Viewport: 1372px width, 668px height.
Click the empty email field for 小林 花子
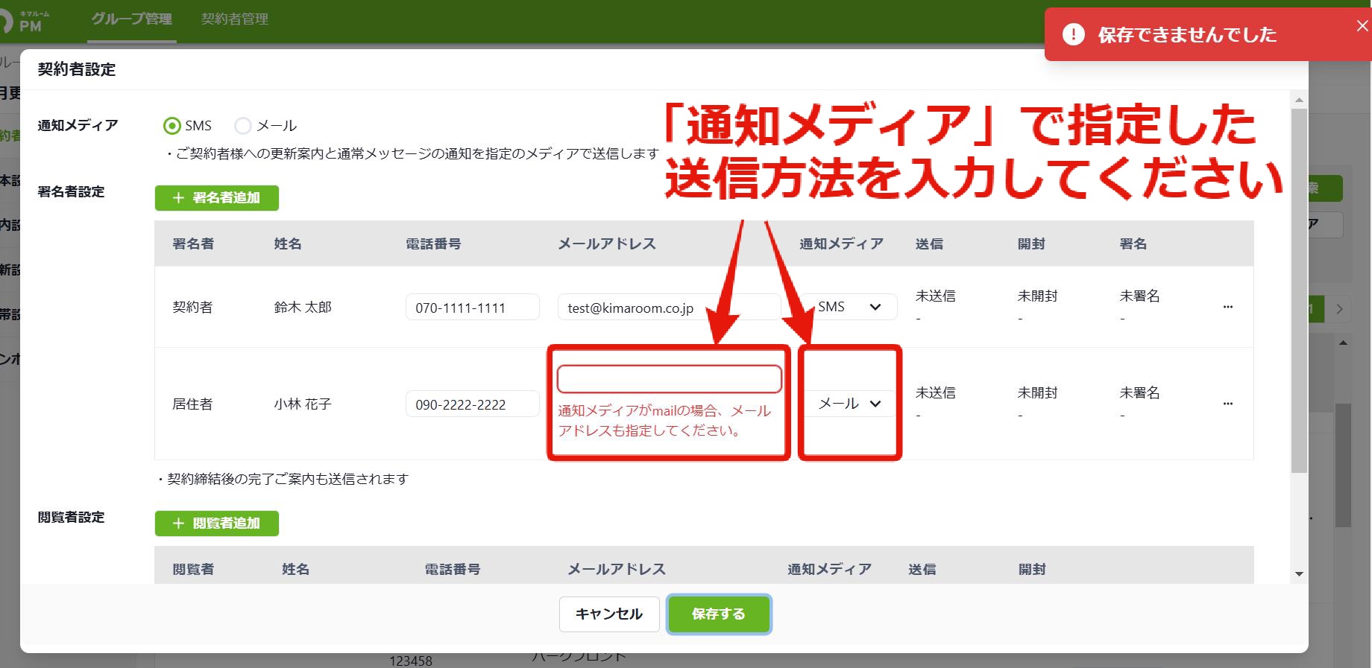(670, 379)
